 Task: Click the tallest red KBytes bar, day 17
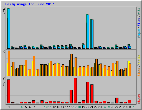(75, 91)
